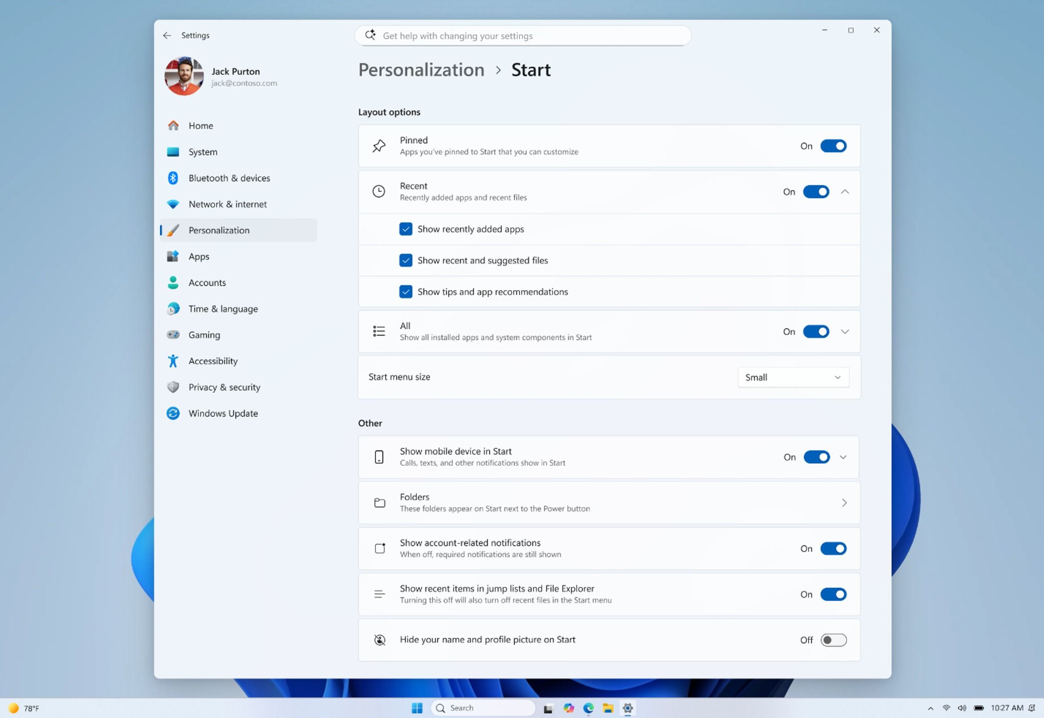
Task: Click the Gaming controller icon
Action: pyautogui.click(x=173, y=334)
